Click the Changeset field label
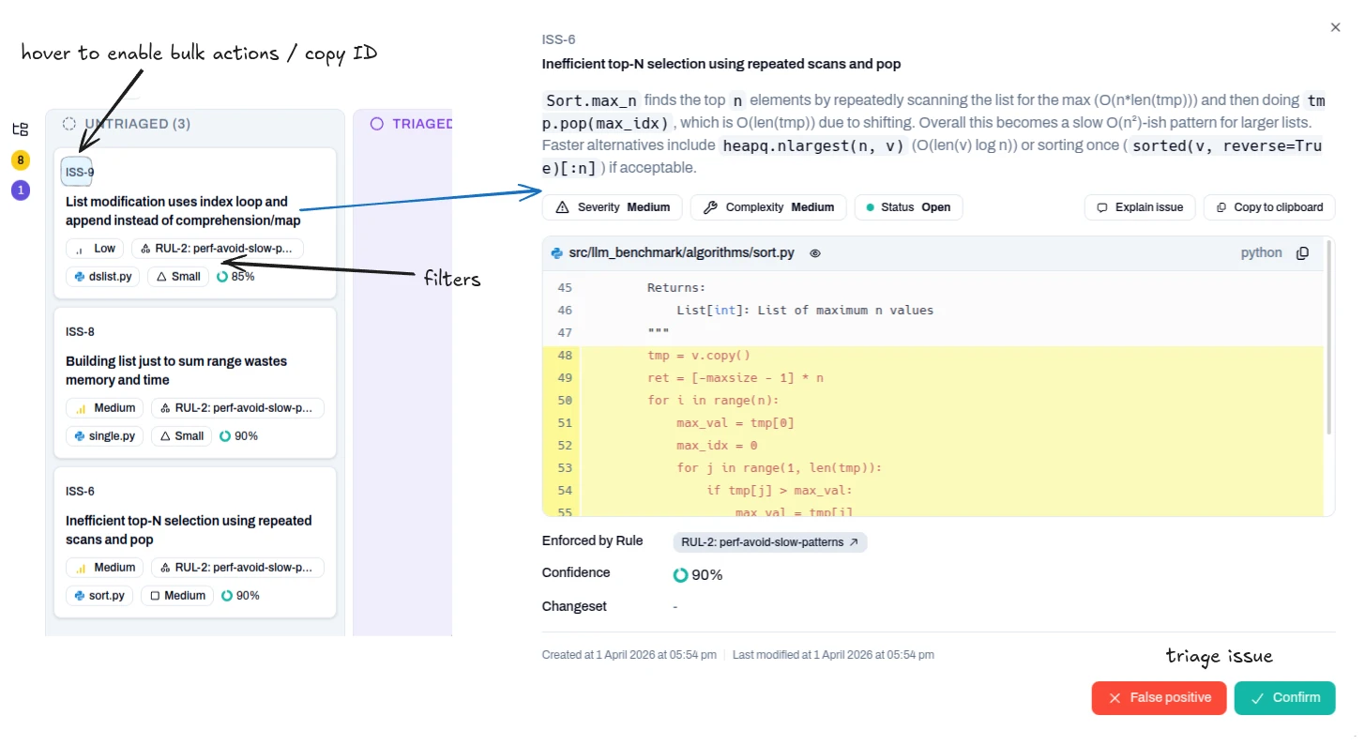 coord(574,607)
